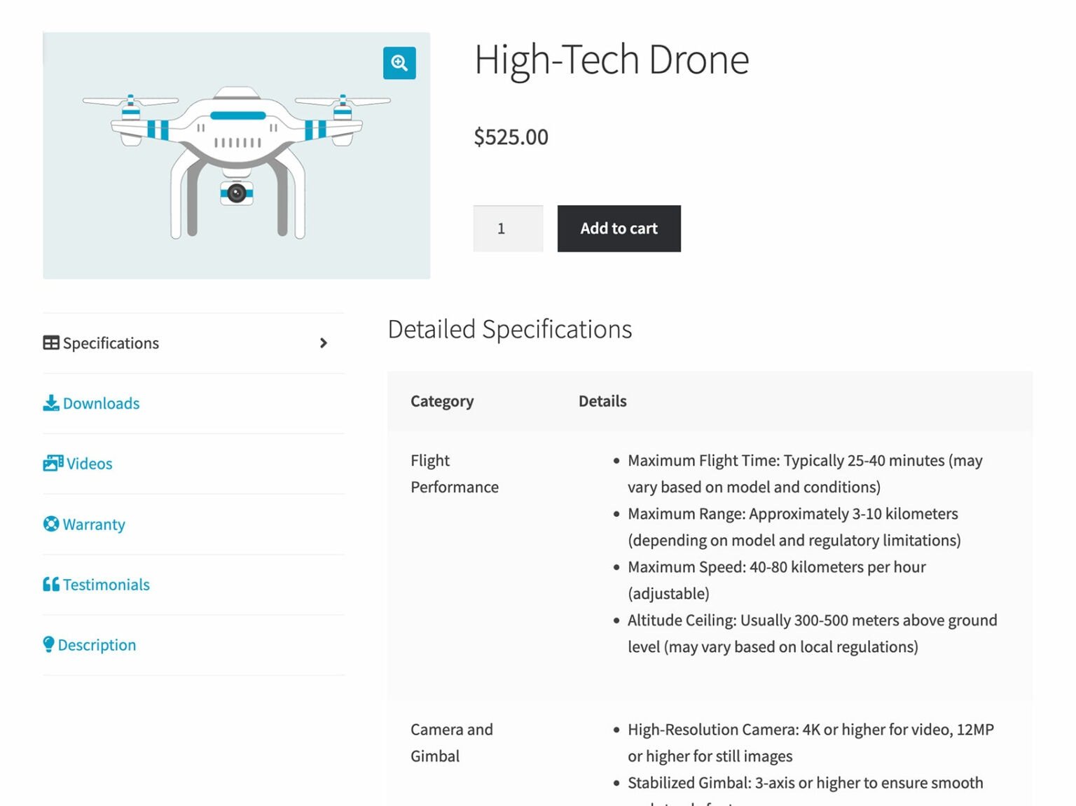1076x806 pixels.
Task: Click the $525.00 price label
Action: [x=511, y=137]
